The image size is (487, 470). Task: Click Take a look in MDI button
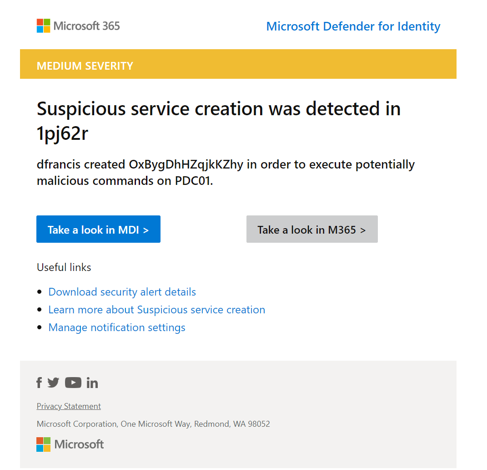[98, 229]
